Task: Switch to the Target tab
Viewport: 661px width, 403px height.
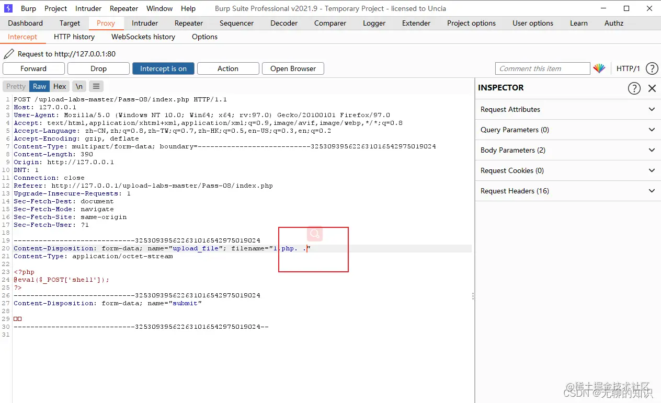Action: [70, 23]
